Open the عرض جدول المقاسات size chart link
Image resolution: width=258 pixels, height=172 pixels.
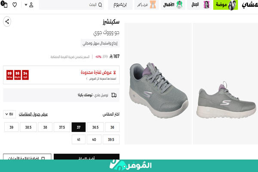click(33, 114)
